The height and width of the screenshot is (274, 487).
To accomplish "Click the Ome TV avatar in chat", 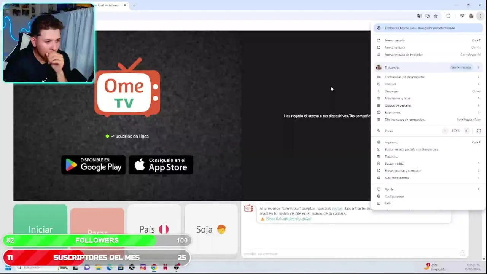I will (248, 208).
